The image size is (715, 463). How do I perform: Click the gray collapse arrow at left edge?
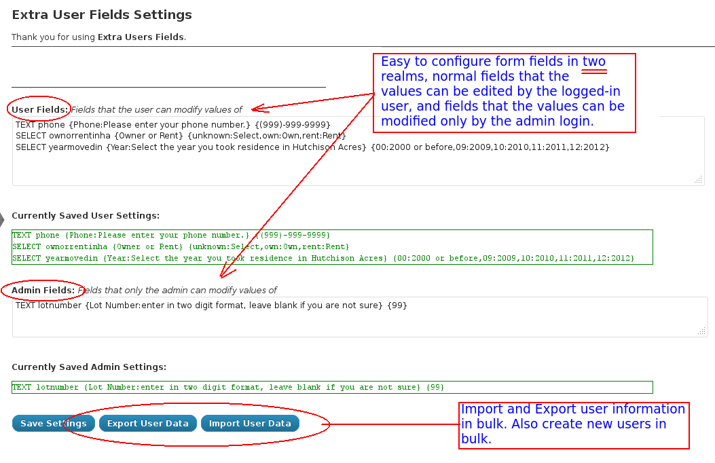click(x=2, y=219)
